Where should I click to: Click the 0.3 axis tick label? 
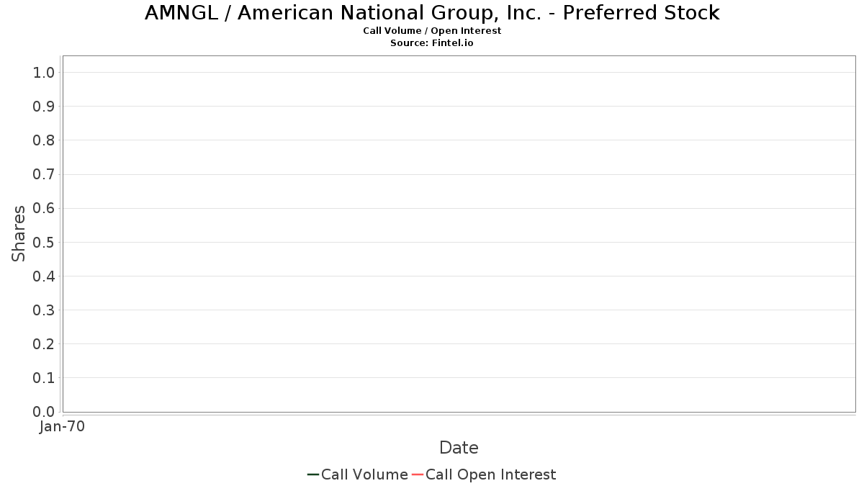pos(44,310)
